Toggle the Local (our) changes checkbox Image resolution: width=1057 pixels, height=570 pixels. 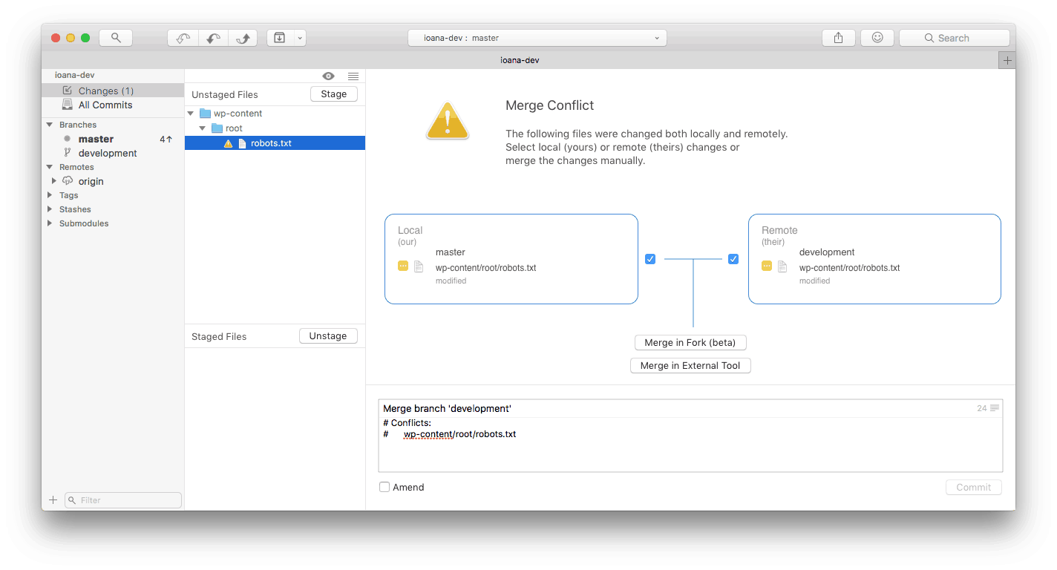pos(650,259)
